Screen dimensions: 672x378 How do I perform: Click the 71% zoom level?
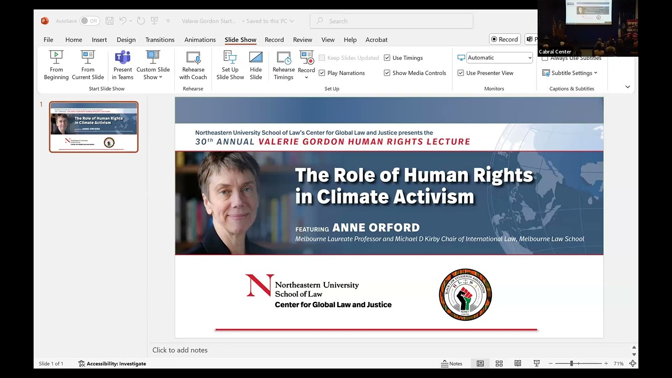(618, 363)
